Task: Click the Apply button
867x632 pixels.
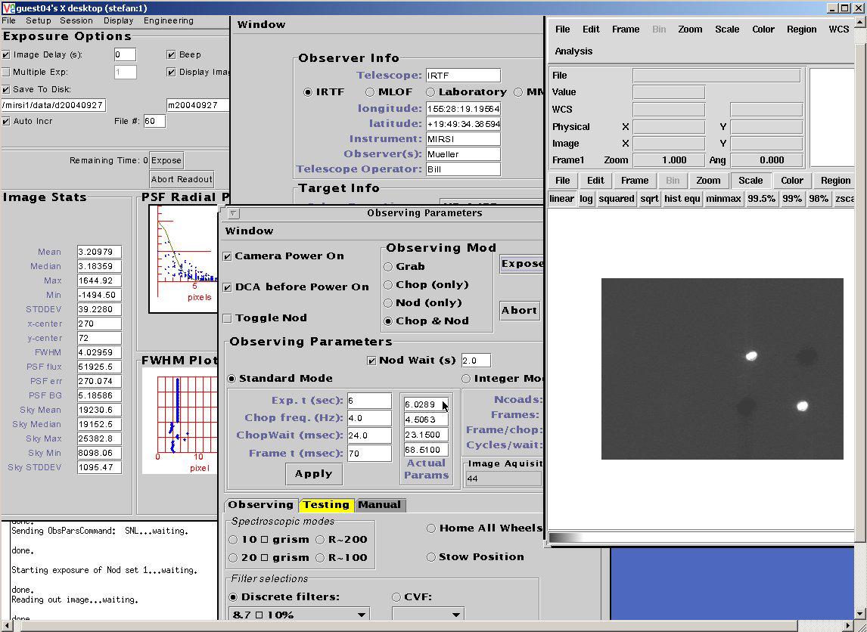Action: click(x=313, y=474)
